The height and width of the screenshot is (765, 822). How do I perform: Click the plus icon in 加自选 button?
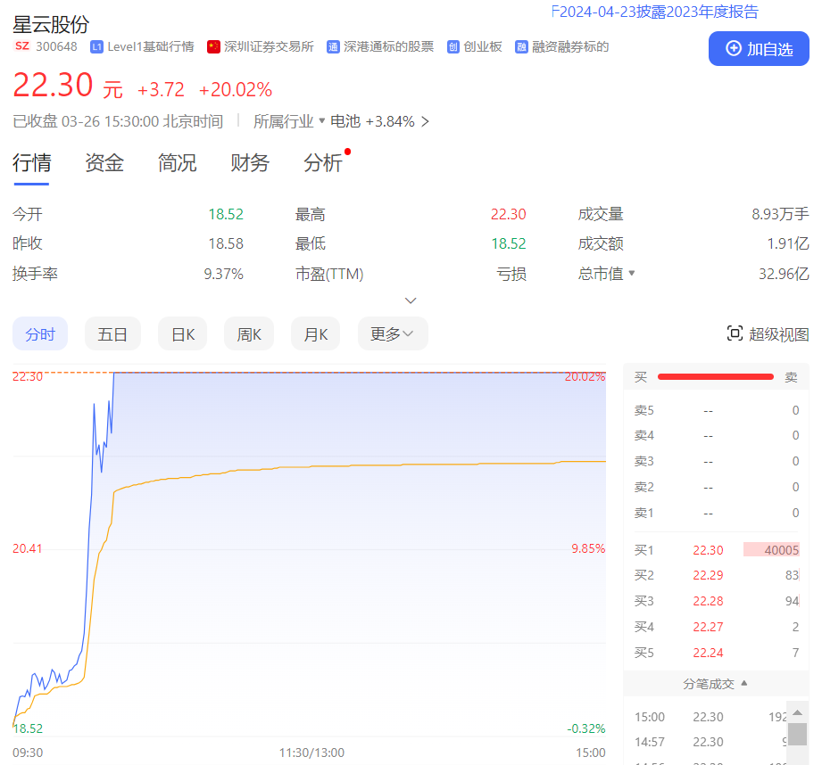pos(733,49)
